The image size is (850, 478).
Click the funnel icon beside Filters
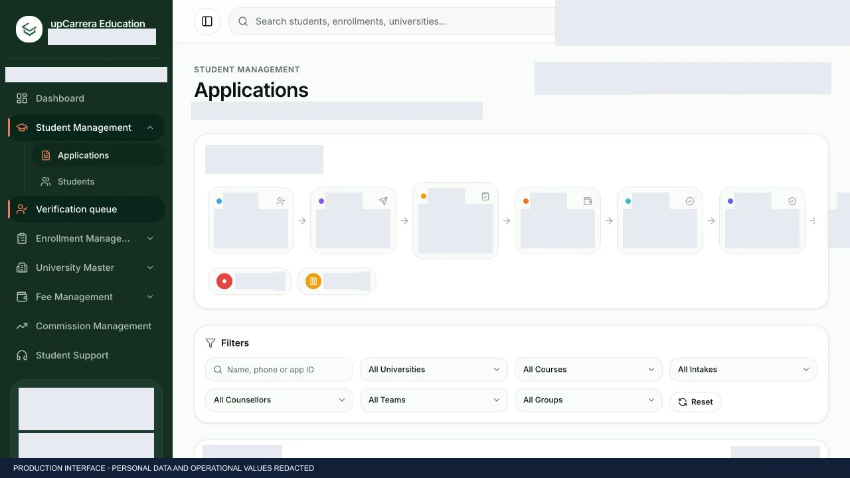(x=211, y=343)
